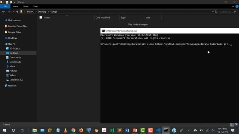Open green Camtasia icon in taskbar
The image size is (239, 134).
[x=143, y=130]
